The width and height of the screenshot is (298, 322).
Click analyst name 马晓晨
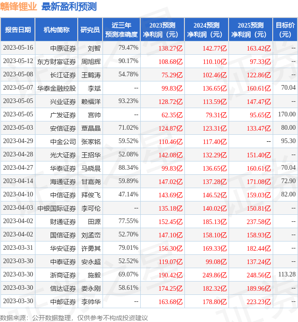(x=91, y=169)
